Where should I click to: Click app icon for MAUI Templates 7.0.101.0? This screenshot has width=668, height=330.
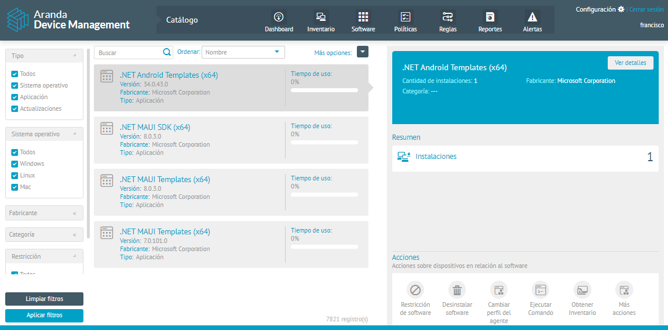coord(107,233)
